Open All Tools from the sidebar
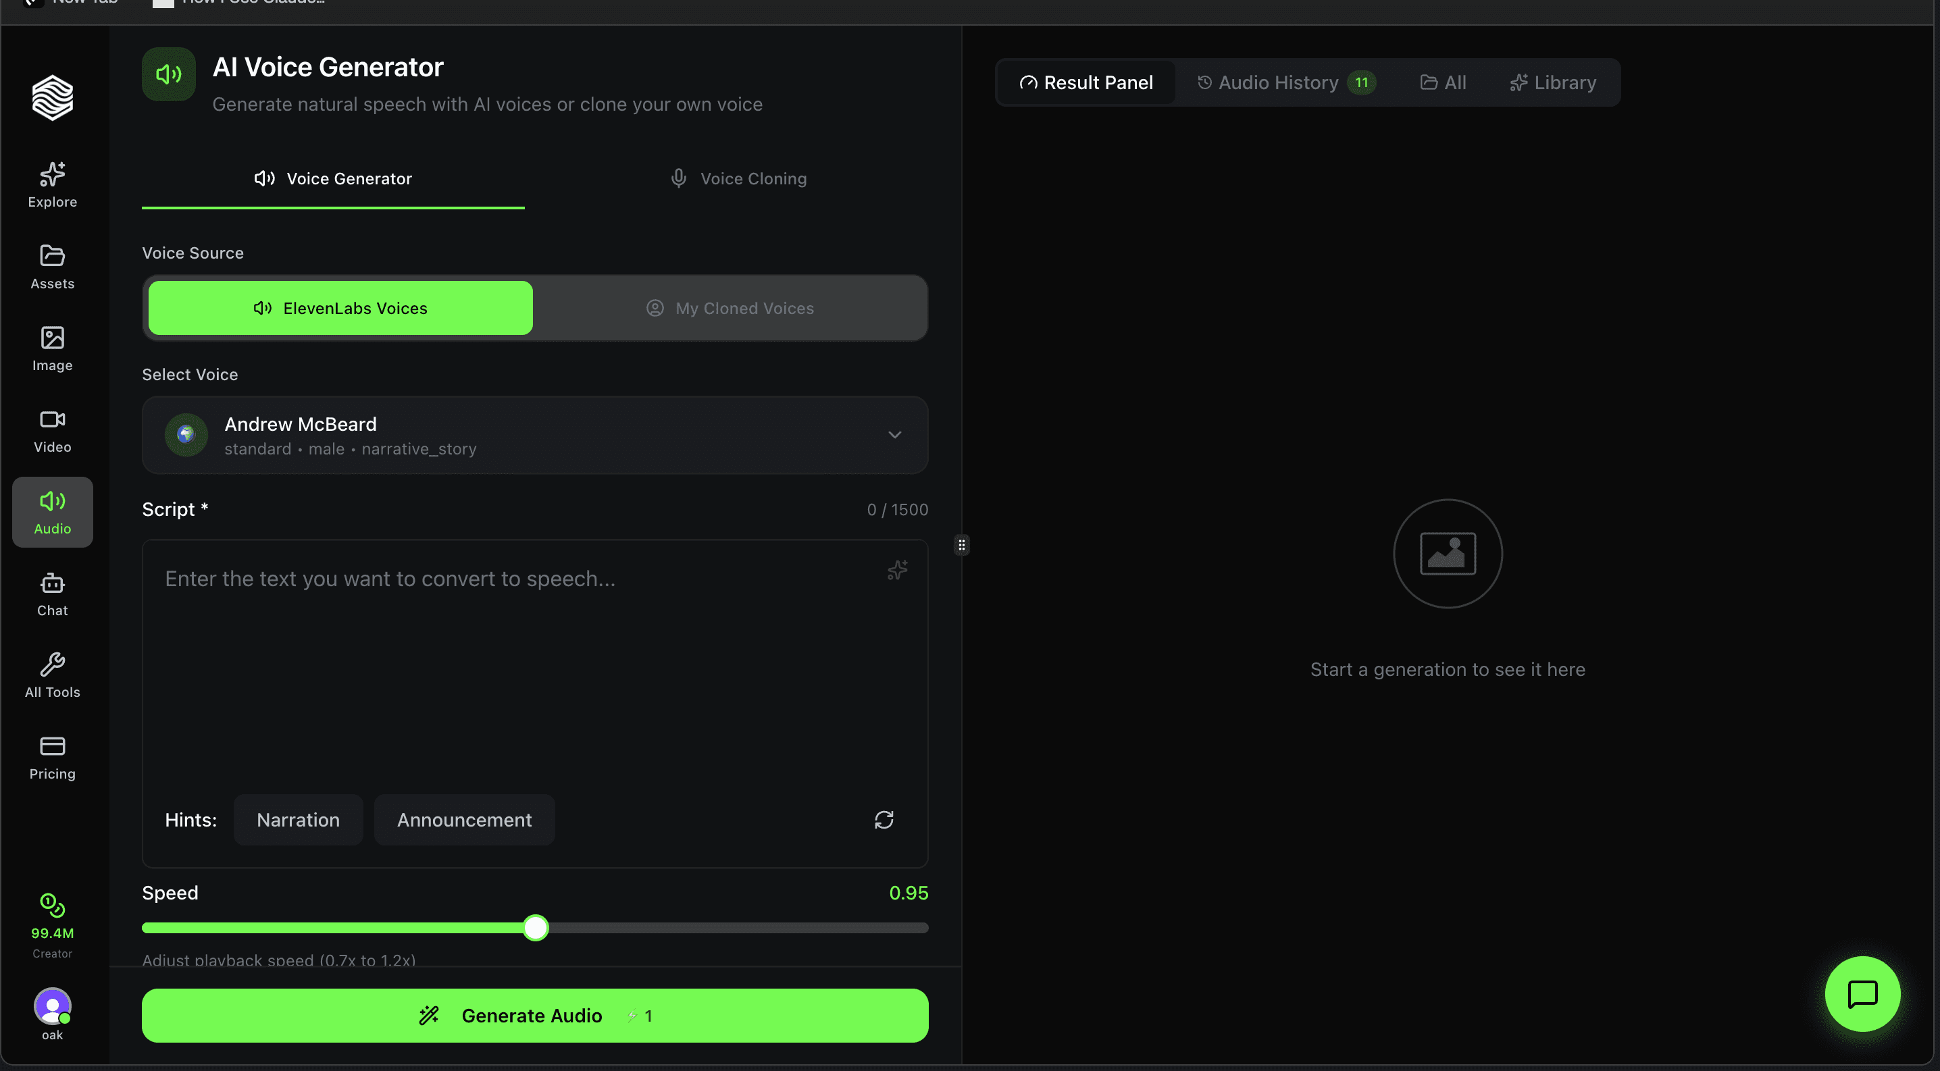 (x=52, y=675)
